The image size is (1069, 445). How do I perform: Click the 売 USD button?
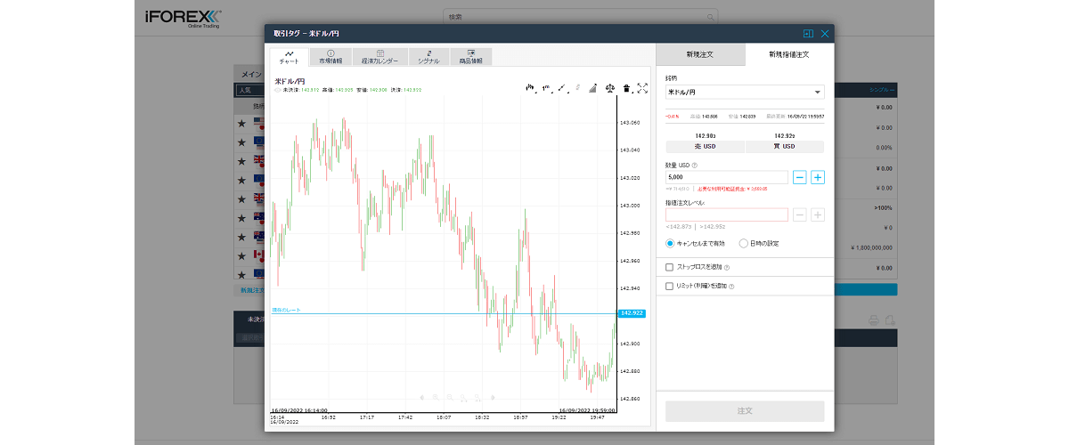705,147
